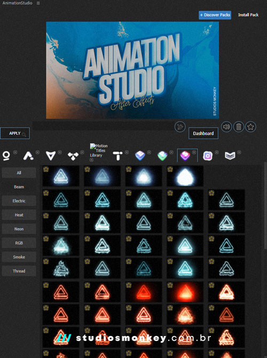Select the blue cube pack icon
This screenshot has height=358, width=267.
tap(140, 156)
